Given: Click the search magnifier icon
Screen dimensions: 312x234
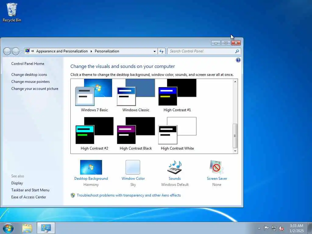Looking at the screenshot, I should 237,51.
